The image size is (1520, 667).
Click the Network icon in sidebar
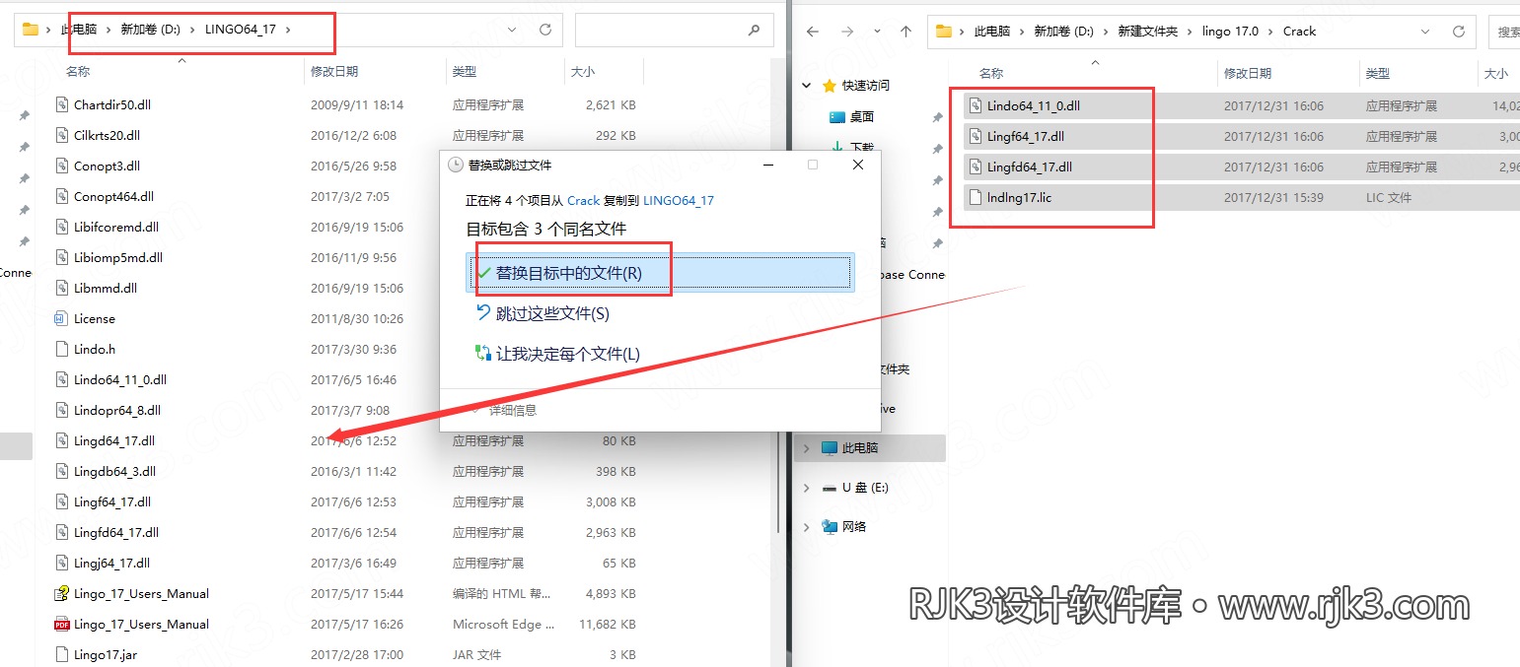(830, 526)
